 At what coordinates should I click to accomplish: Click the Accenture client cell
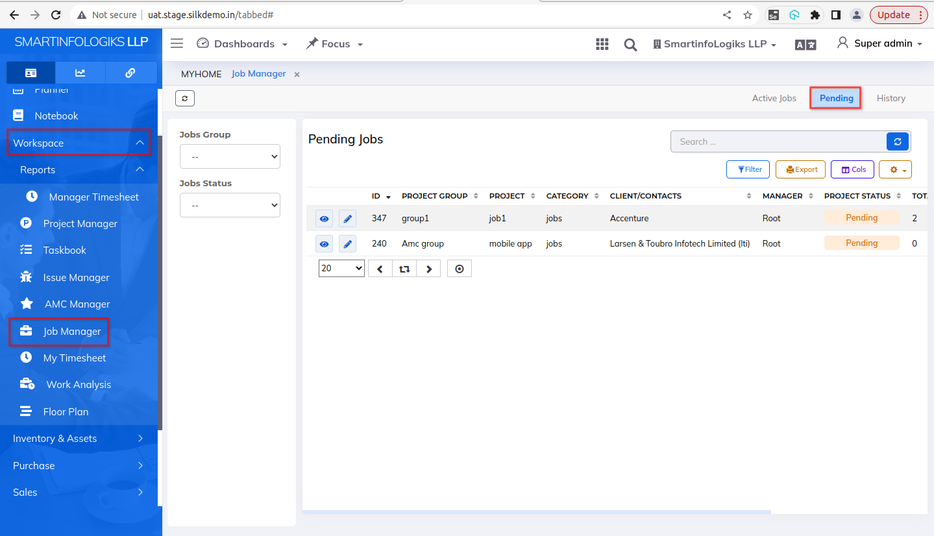click(629, 219)
